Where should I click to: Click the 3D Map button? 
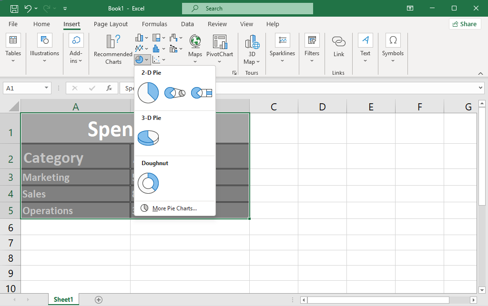(x=252, y=49)
